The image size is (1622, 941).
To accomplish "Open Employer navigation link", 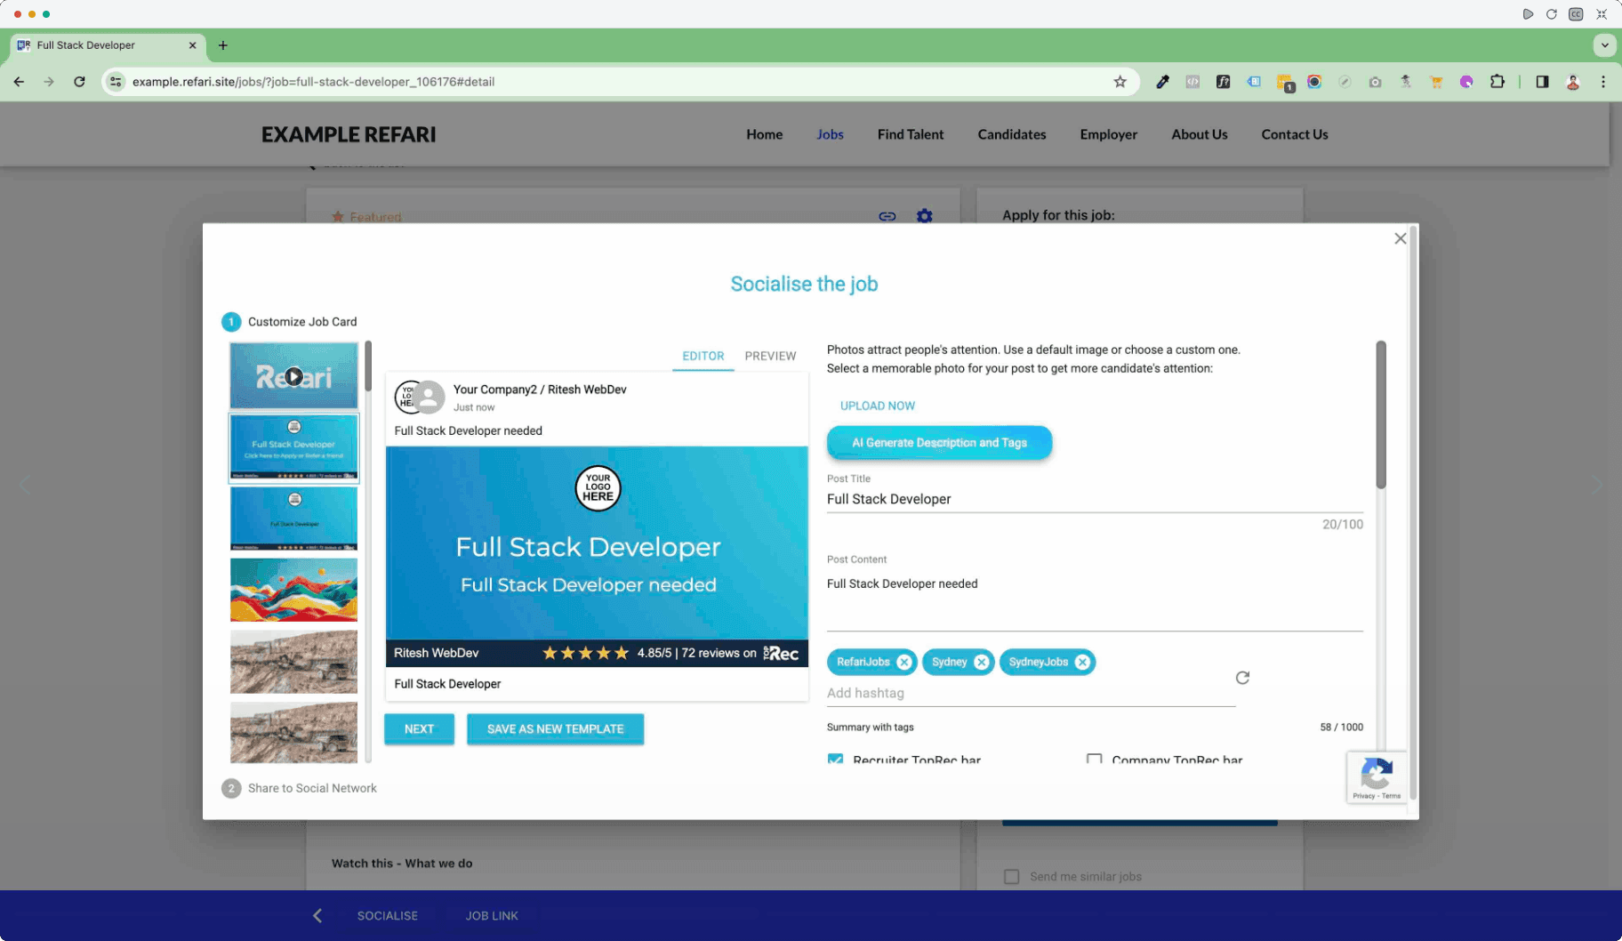I will click(1108, 134).
